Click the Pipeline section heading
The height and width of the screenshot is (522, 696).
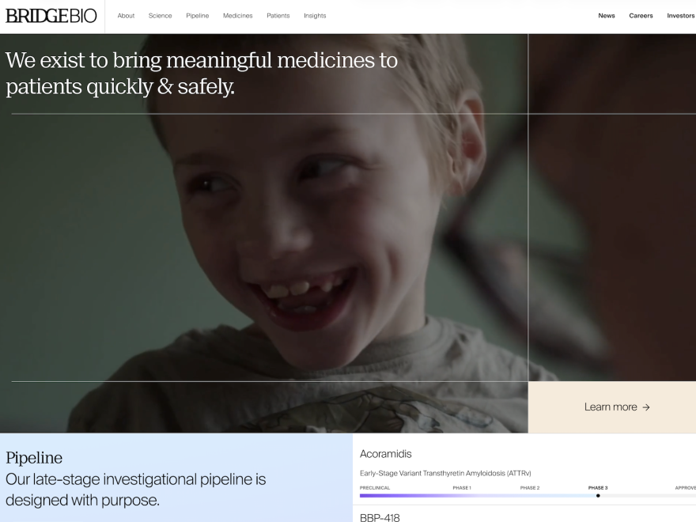(34, 458)
